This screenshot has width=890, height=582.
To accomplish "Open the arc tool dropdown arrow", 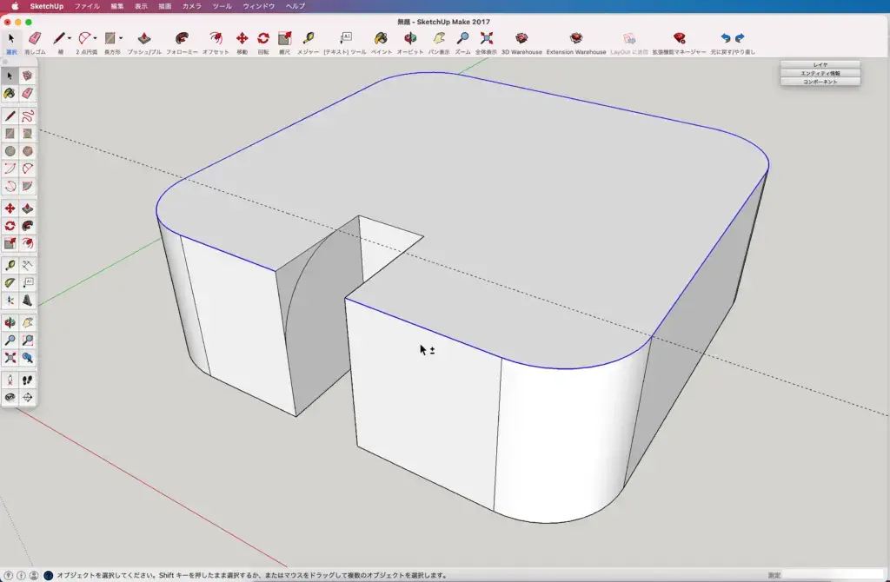I will pyautogui.click(x=95, y=38).
